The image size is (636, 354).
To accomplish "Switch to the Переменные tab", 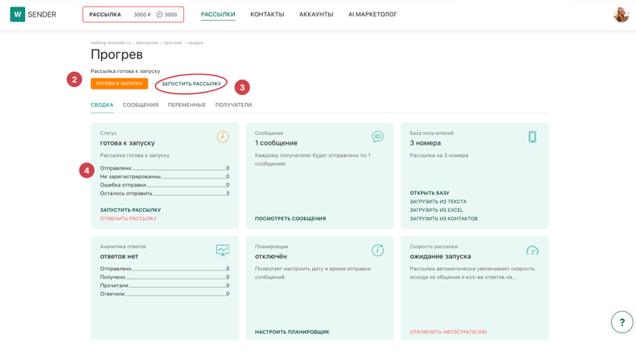I will [x=187, y=105].
